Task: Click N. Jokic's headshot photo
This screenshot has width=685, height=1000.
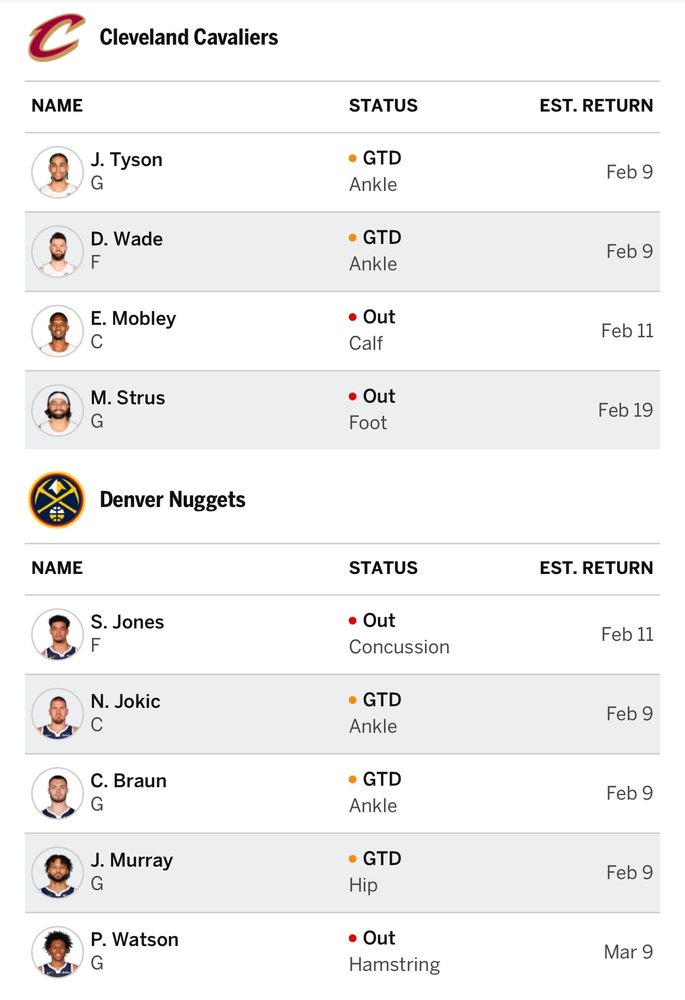Action: coord(58,714)
